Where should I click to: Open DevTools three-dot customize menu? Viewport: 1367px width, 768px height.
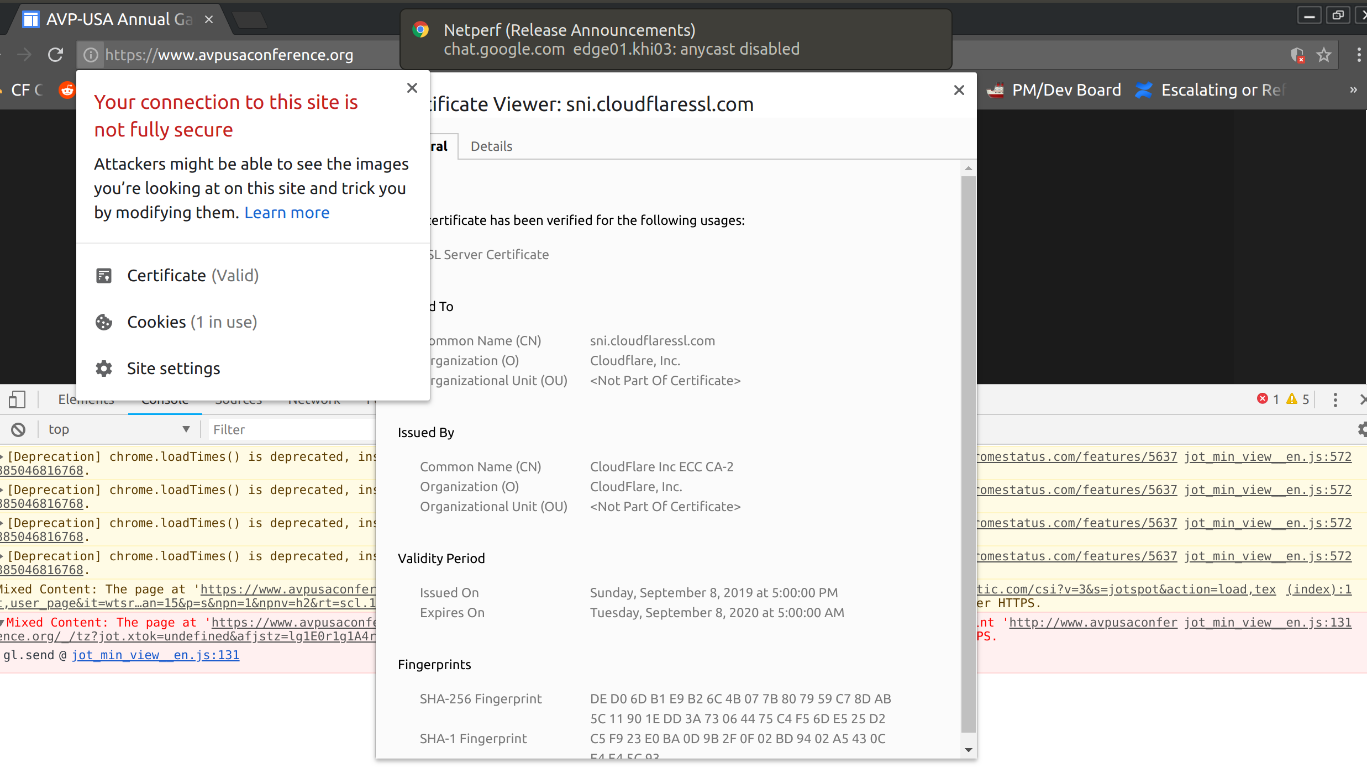click(1336, 399)
